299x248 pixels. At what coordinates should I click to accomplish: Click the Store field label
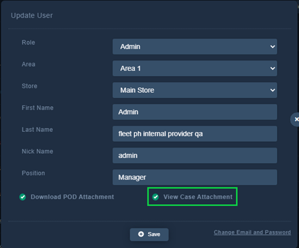(x=30, y=86)
